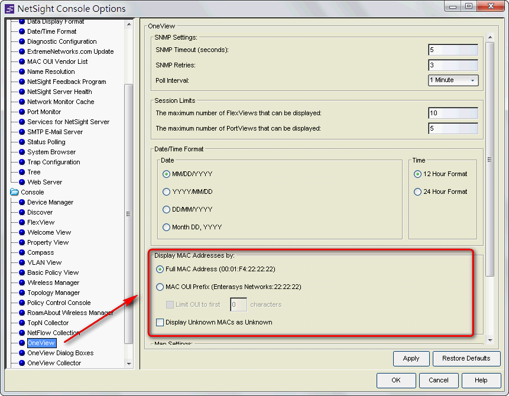Click tree panel scroll up arrow
Viewport: 509px width, 396px height.
(129, 25)
